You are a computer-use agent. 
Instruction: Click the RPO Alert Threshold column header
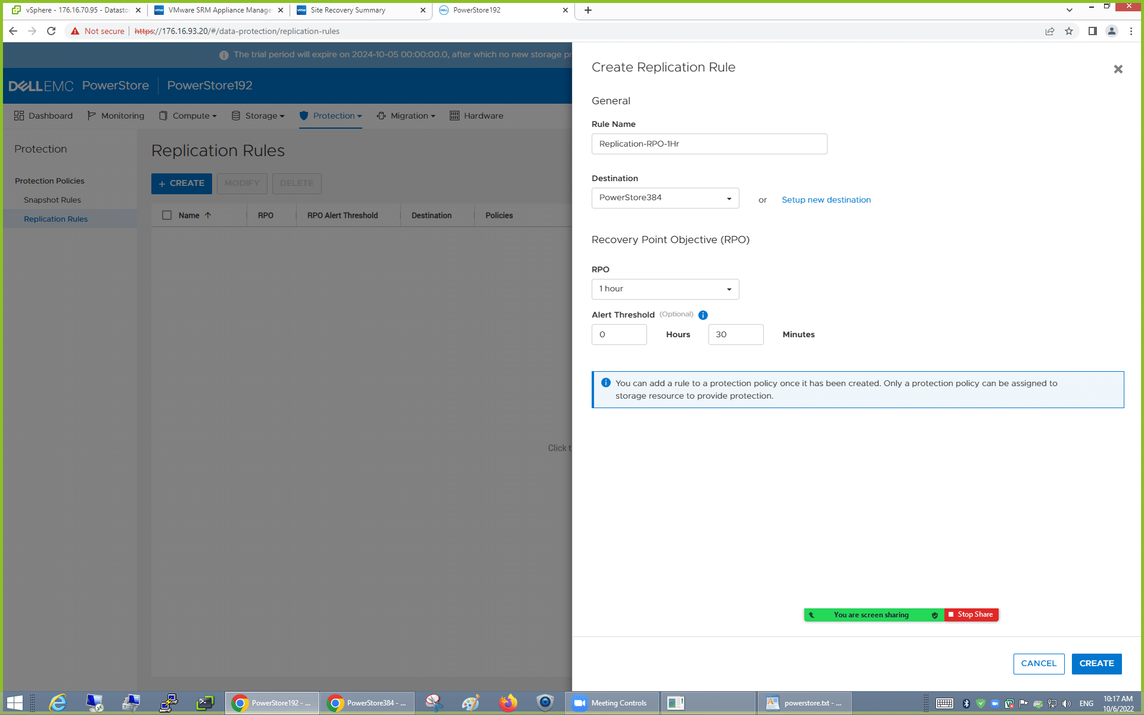343,215
